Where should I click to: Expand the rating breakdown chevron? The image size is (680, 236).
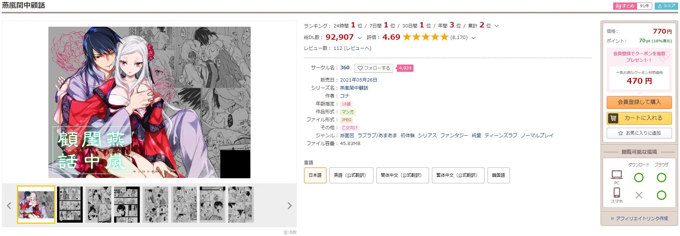coord(473,38)
